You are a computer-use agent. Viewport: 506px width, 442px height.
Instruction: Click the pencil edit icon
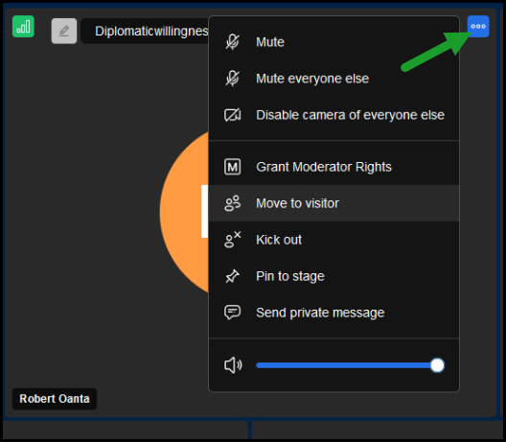pyautogui.click(x=64, y=31)
